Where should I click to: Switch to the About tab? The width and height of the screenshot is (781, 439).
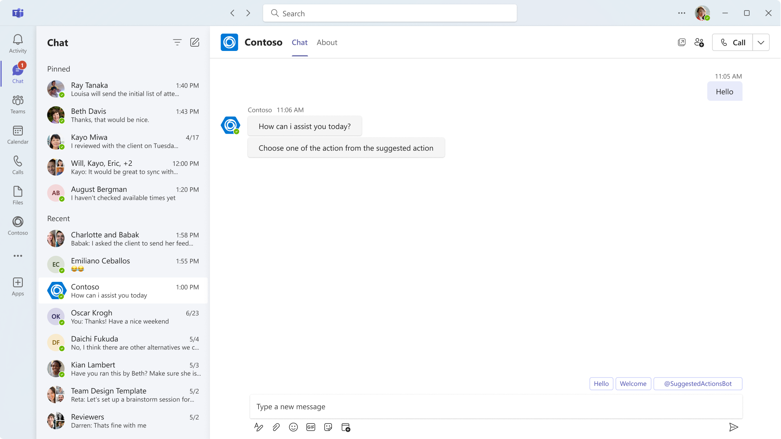(x=327, y=42)
